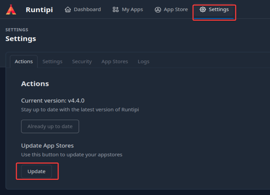The width and height of the screenshot is (270, 195).
Task: Click 'Stay up to date with the latest version' text
Action: click(x=80, y=110)
